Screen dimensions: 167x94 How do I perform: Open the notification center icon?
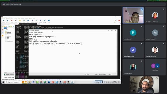click(x=119, y=82)
